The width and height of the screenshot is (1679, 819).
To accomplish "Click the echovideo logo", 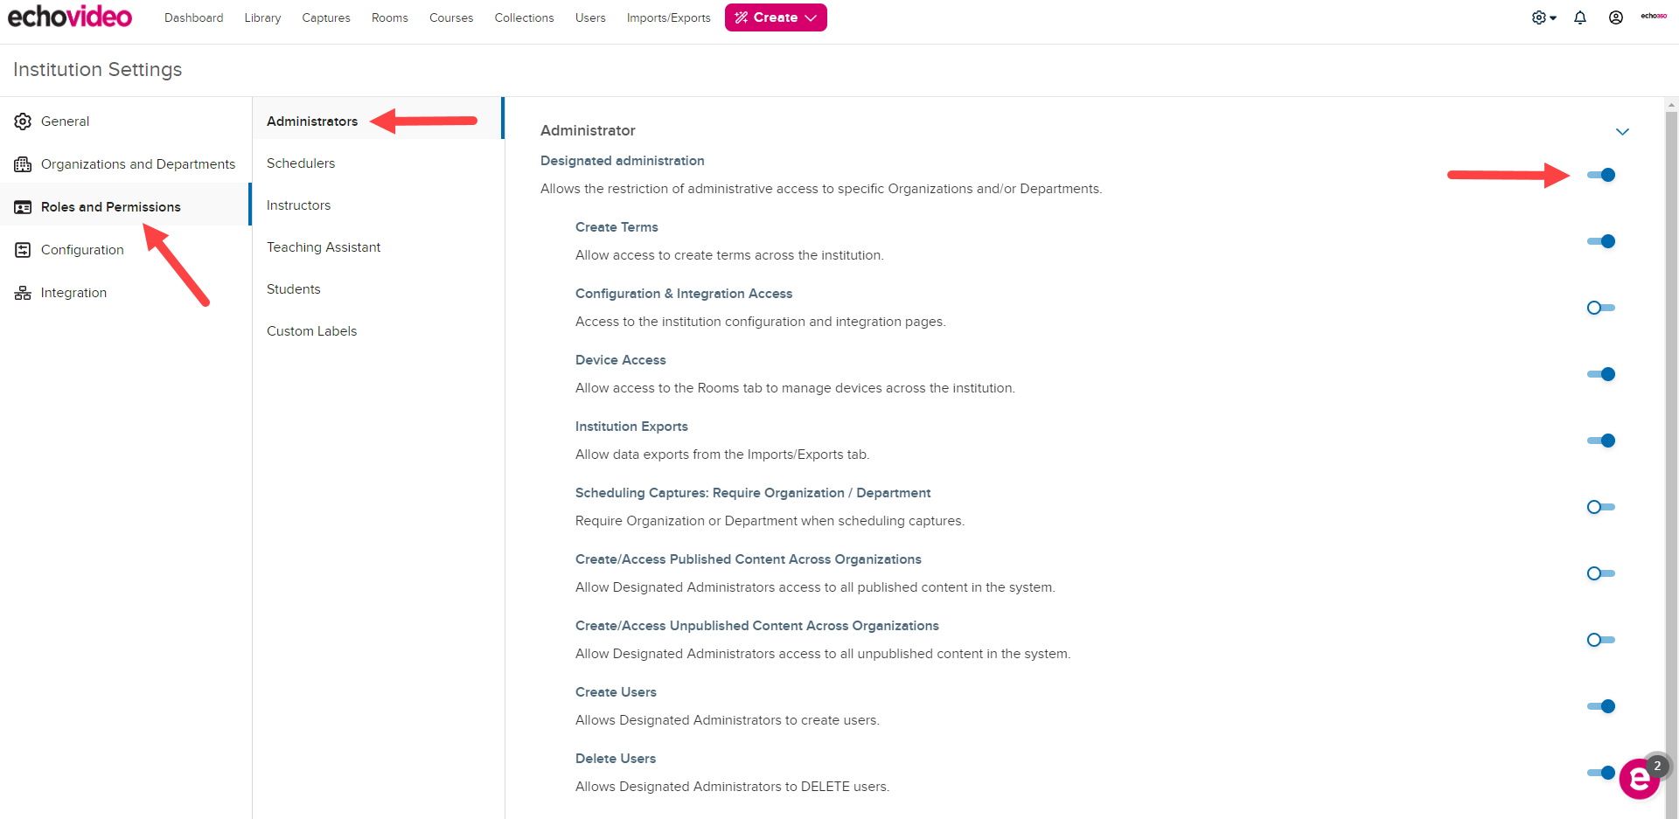I will pos(70,17).
